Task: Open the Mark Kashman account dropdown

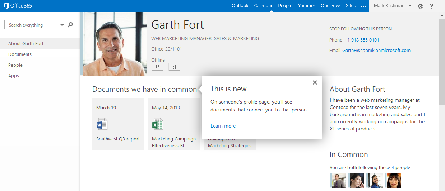Action: click(393, 6)
